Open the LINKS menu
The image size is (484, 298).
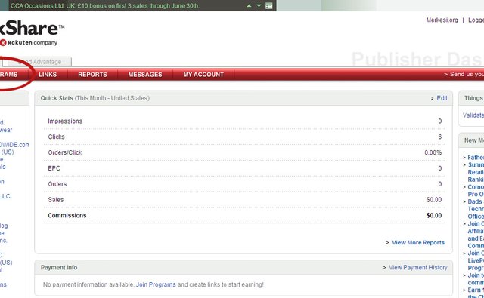point(48,75)
